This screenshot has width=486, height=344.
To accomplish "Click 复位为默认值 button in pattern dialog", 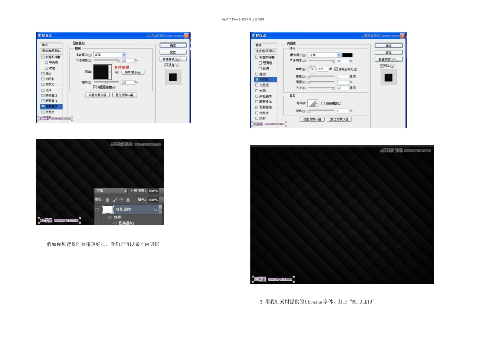I will [x=124, y=95].
